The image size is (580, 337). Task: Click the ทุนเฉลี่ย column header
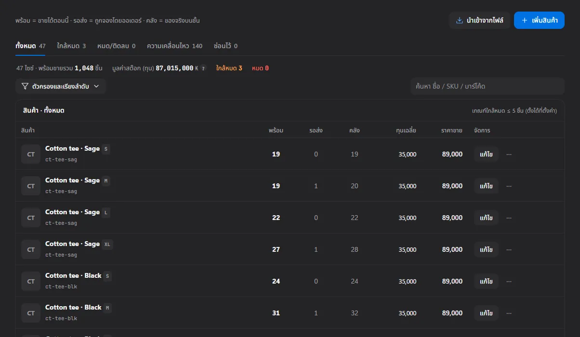click(x=406, y=130)
